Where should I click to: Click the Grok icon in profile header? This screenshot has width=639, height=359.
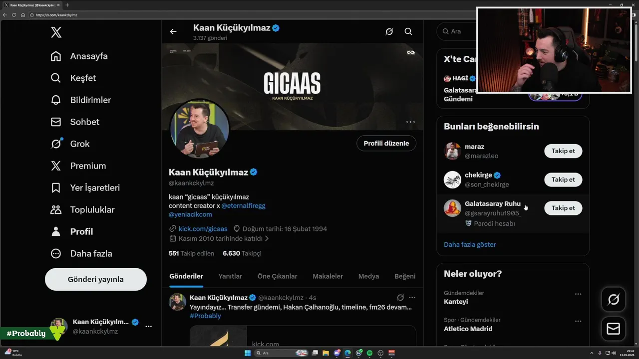tap(389, 31)
